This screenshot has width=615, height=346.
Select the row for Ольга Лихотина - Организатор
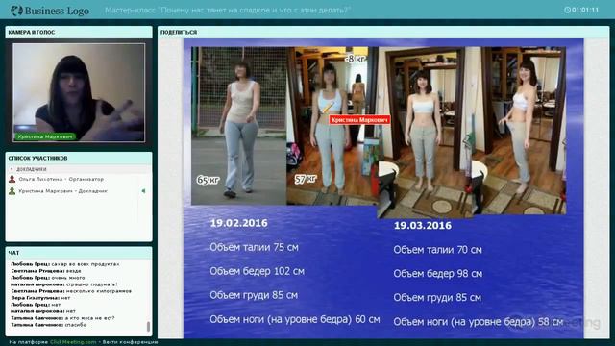pyautogui.click(x=79, y=179)
